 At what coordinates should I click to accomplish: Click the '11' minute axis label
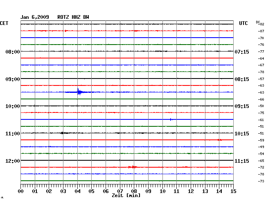[176, 191]
